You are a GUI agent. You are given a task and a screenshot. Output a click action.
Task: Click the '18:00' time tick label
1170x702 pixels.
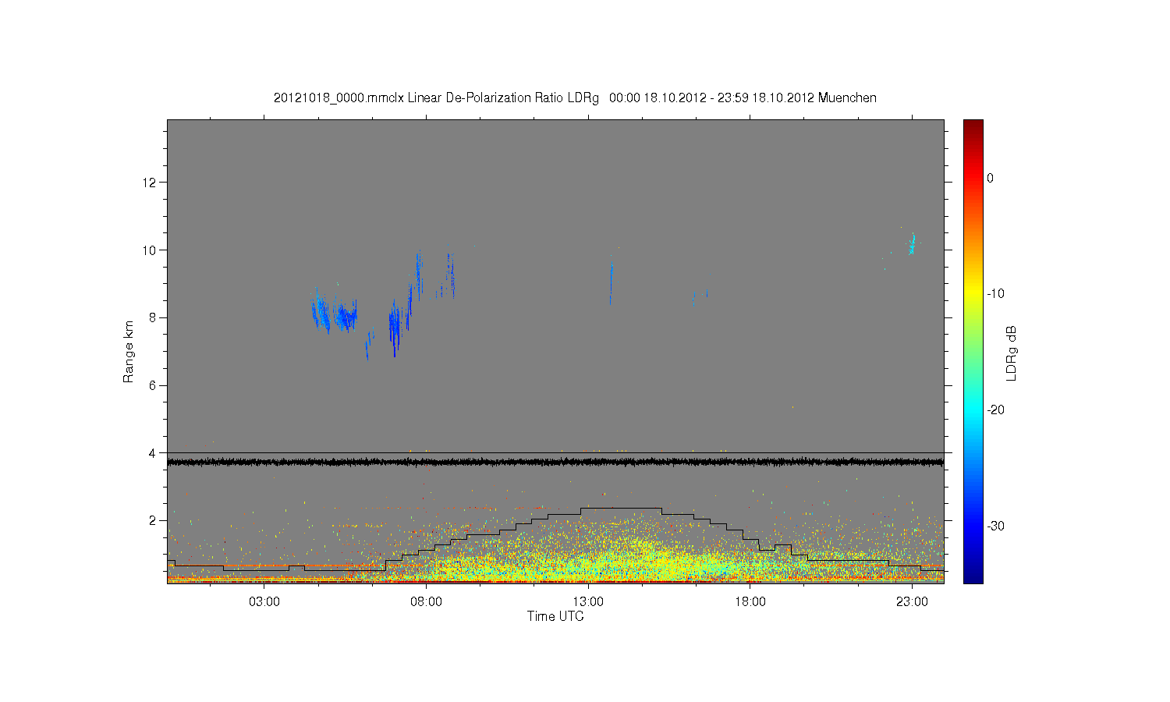pos(750,601)
